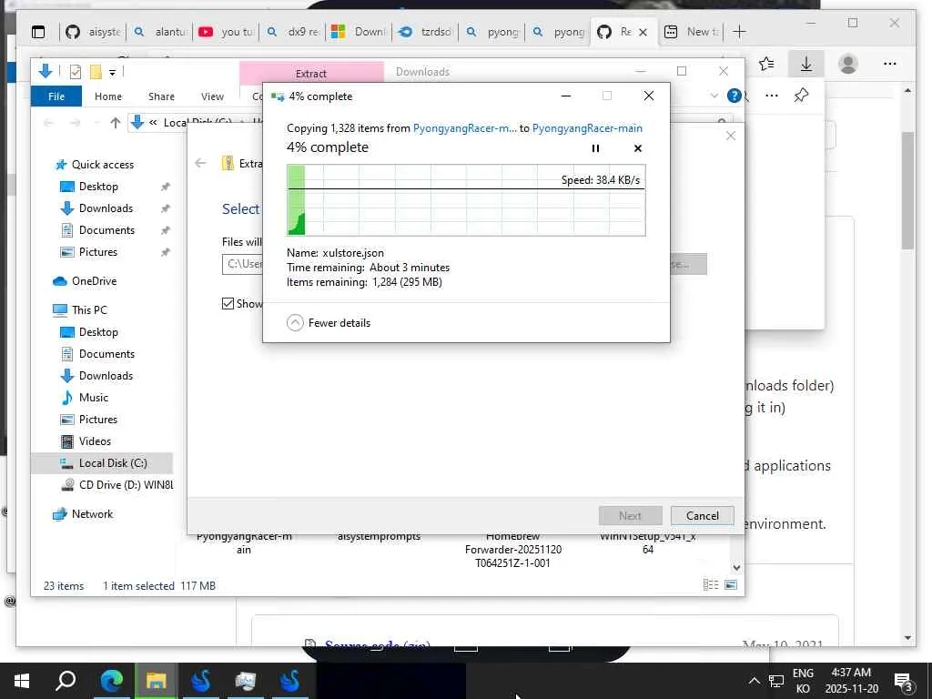Open the Edge downloads toolbar button

806,64
